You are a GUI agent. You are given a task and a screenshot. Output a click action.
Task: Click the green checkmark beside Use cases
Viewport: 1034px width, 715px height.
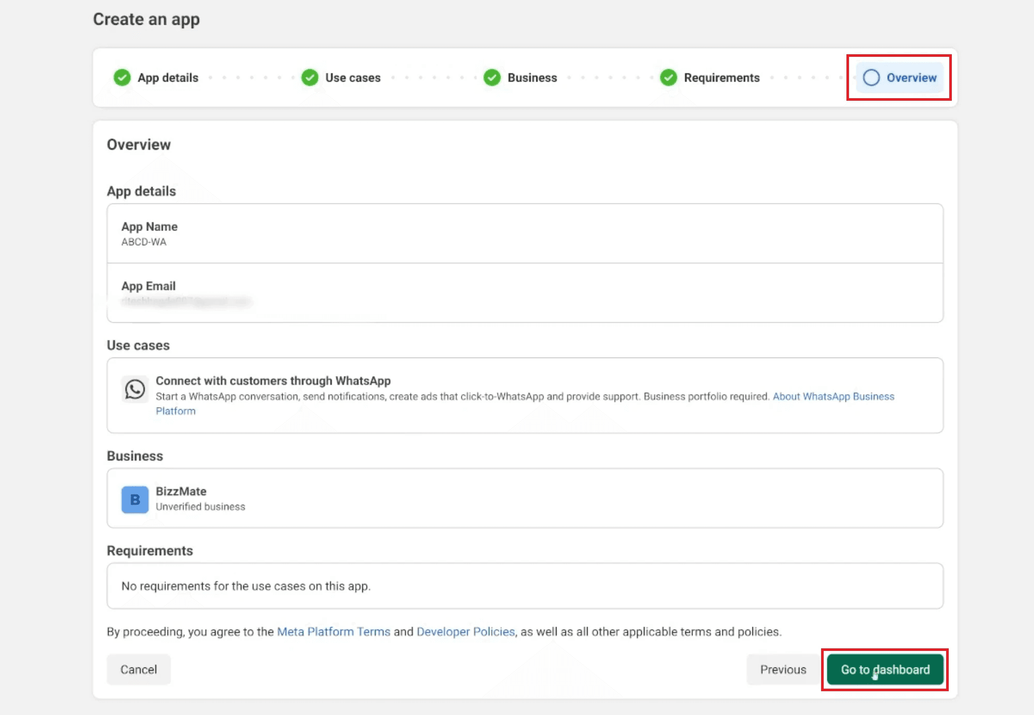310,77
